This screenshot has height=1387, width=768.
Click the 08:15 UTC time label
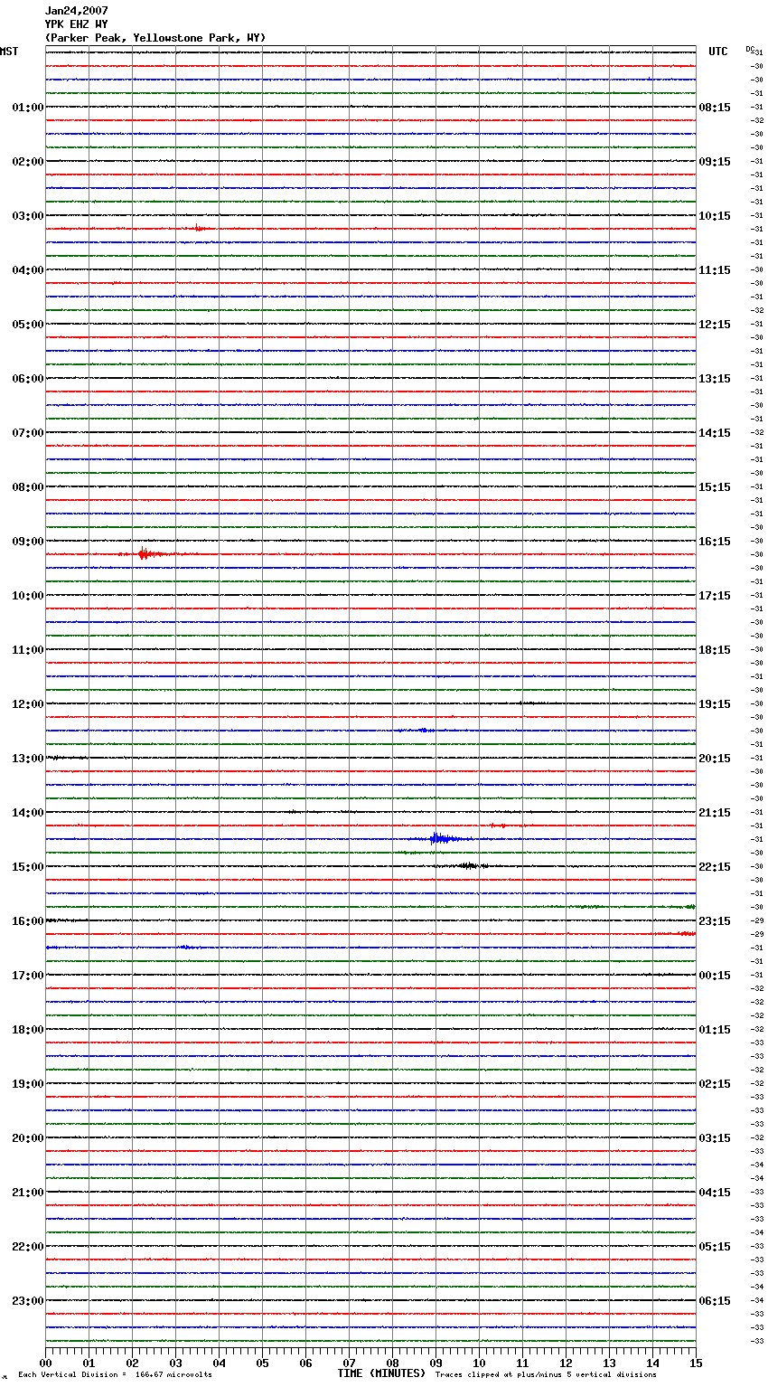pyautogui.click(x=715, y=108)
